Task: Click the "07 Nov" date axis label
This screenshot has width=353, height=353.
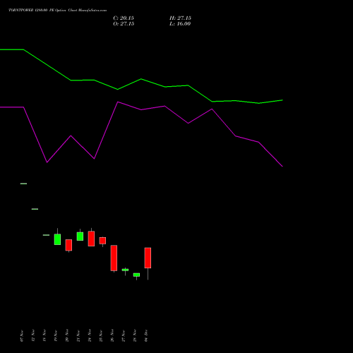Action: click(x=22, y=335)
